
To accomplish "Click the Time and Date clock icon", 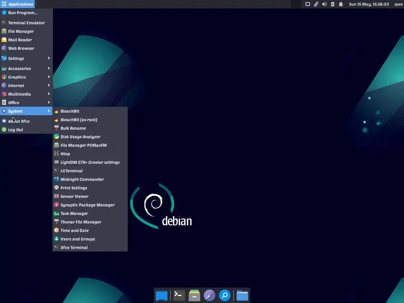I will (x=56, y=230).
